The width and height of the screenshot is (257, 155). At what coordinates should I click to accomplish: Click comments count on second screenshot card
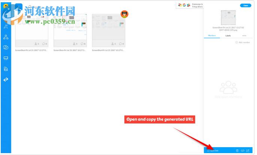pyautogui.click(x=83, y=44)
